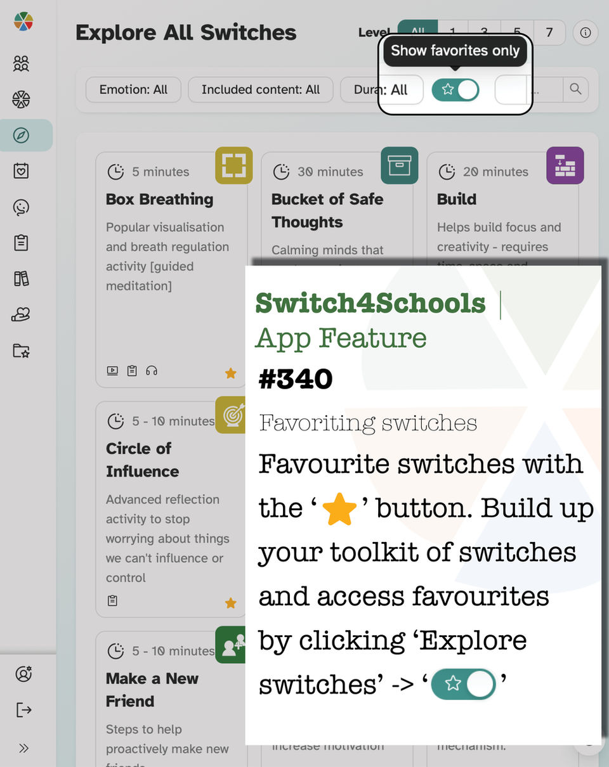Toggle the Show favorites only switch

pyautogui.click(x=455, y=90)
